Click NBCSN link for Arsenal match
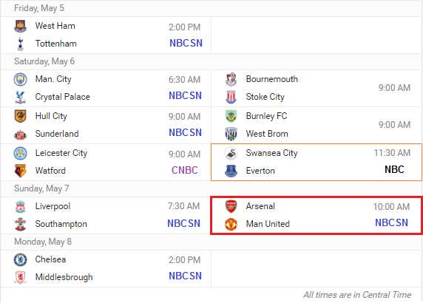The height and width of the screenshot is (303, 423). point(391,222)
